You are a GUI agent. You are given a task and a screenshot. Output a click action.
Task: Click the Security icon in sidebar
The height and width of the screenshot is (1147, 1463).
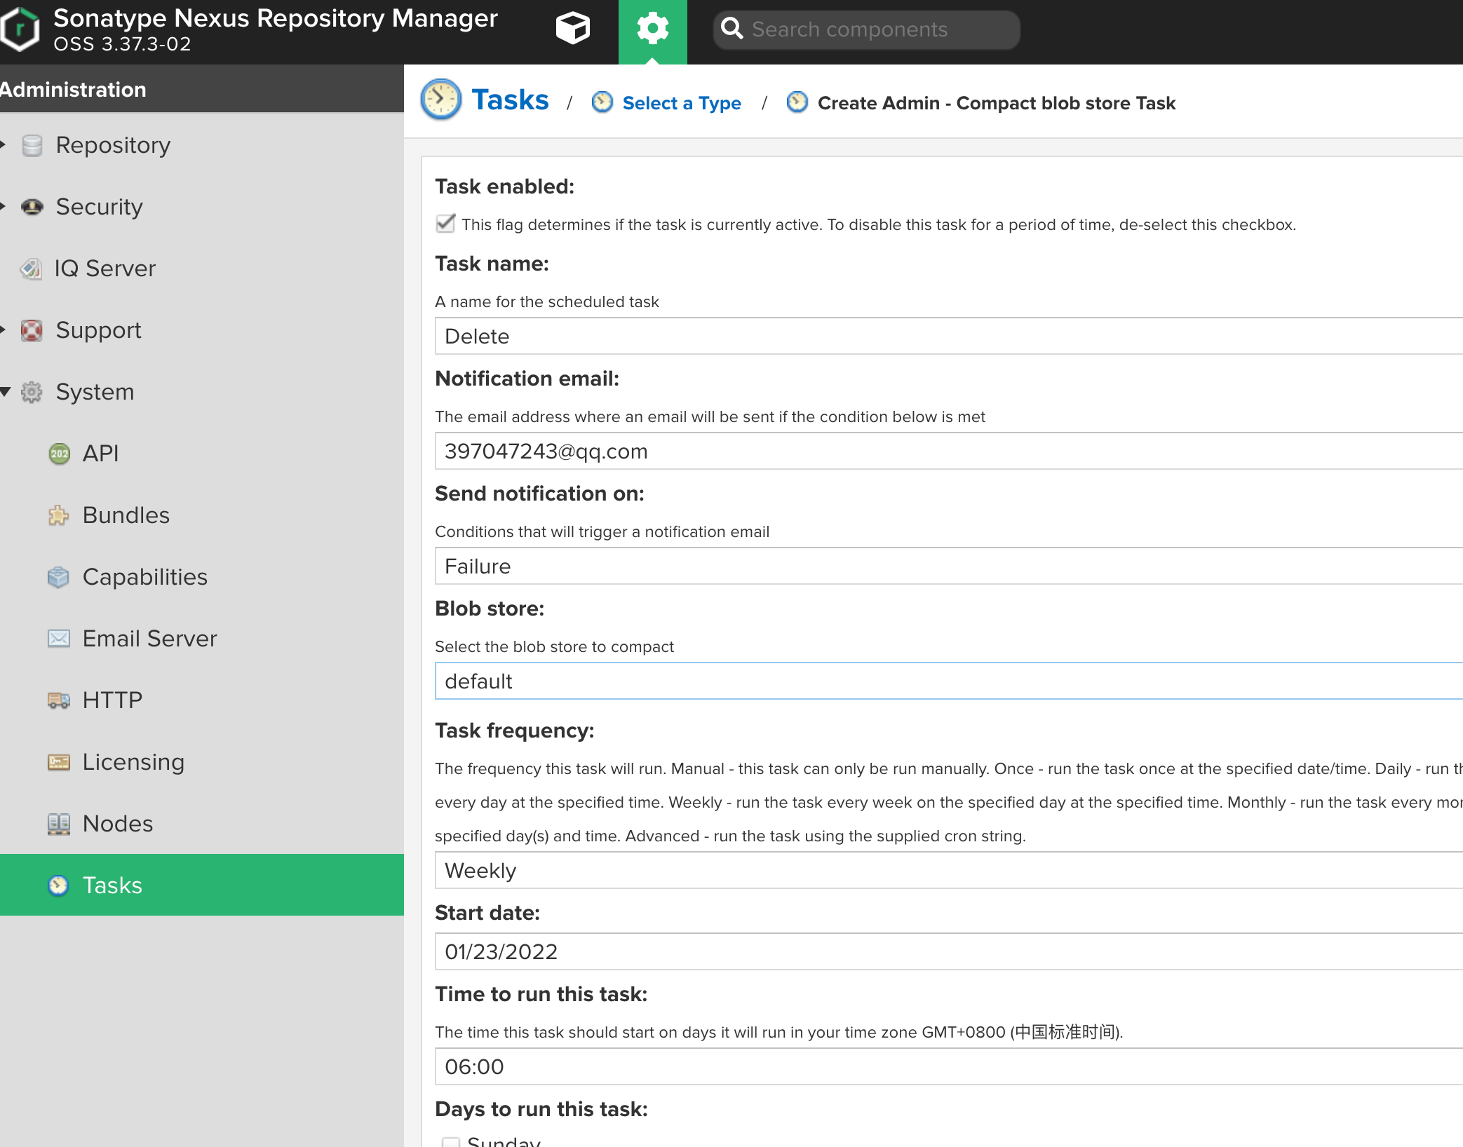pyautogui.click(x=32, y=207)
